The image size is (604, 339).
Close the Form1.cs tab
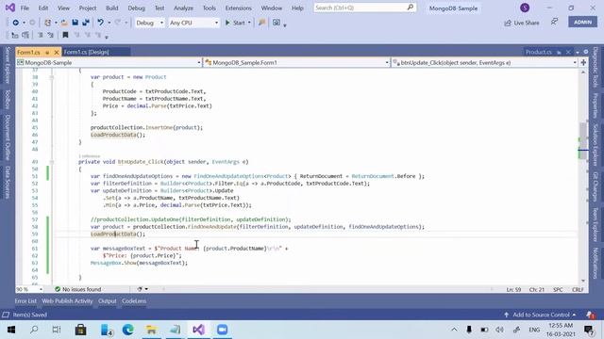(57, 52)
